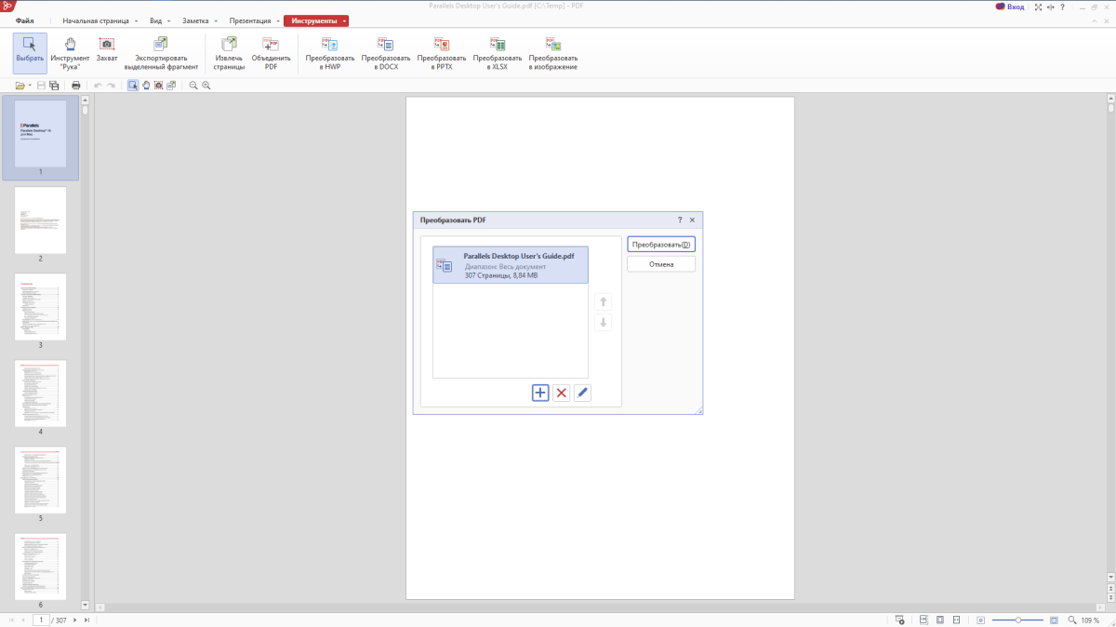Click the small select-tool icon in quick toolbar
The width and height of the screenshot is (1116, 627).
[133, 86]
